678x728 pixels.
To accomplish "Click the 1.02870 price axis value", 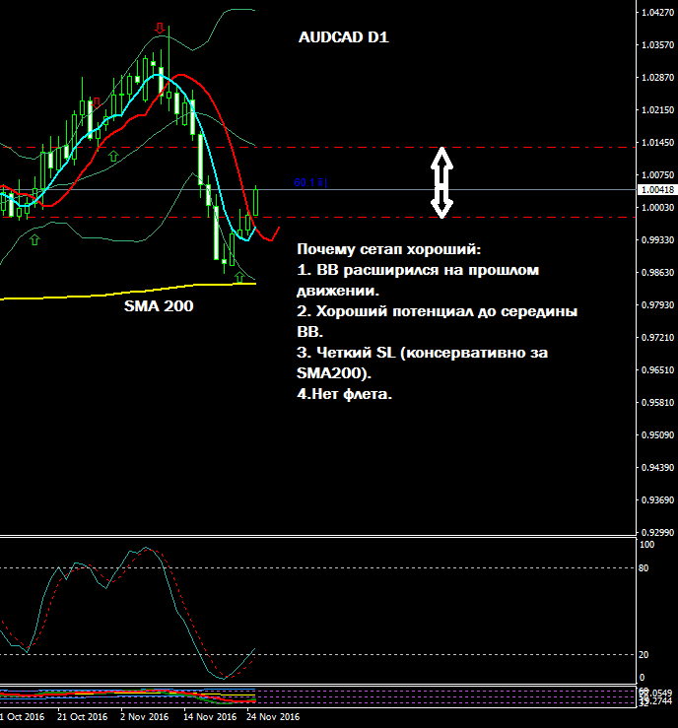I will point(657,78).
